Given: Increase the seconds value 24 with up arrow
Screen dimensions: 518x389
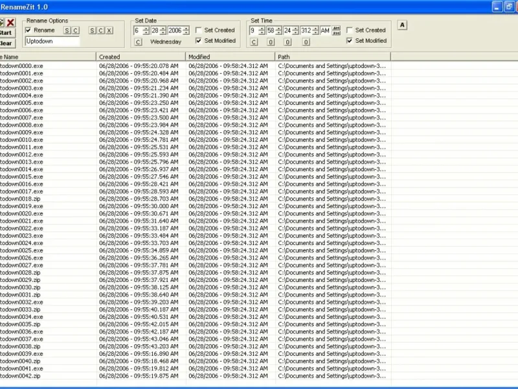Looking at the screenshot, I should point(296,29).
